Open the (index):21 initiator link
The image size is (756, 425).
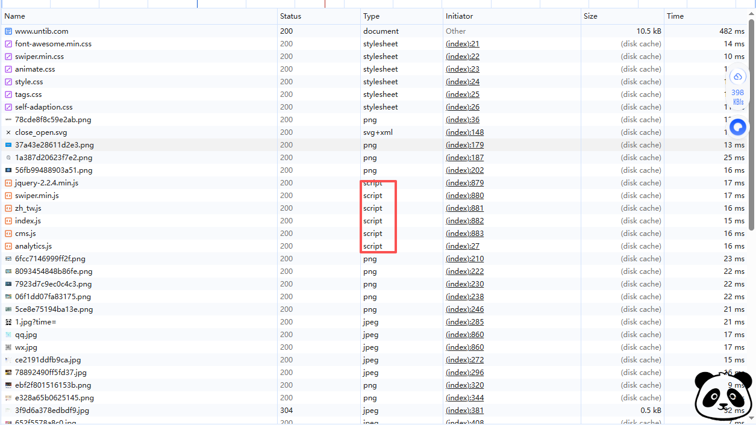click(463, 44)
